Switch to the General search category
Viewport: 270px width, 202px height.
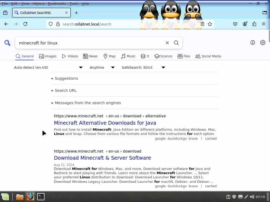tap(25, 56)
